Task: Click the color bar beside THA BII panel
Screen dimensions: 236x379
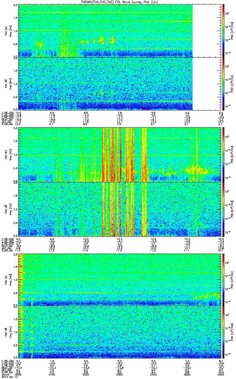Action: tap(223, 83)
